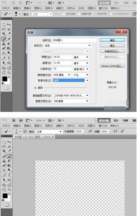Viewport: 137px width, 216px height.
Task: Click 分辨率 field containing 72
Action: (62, 69)
